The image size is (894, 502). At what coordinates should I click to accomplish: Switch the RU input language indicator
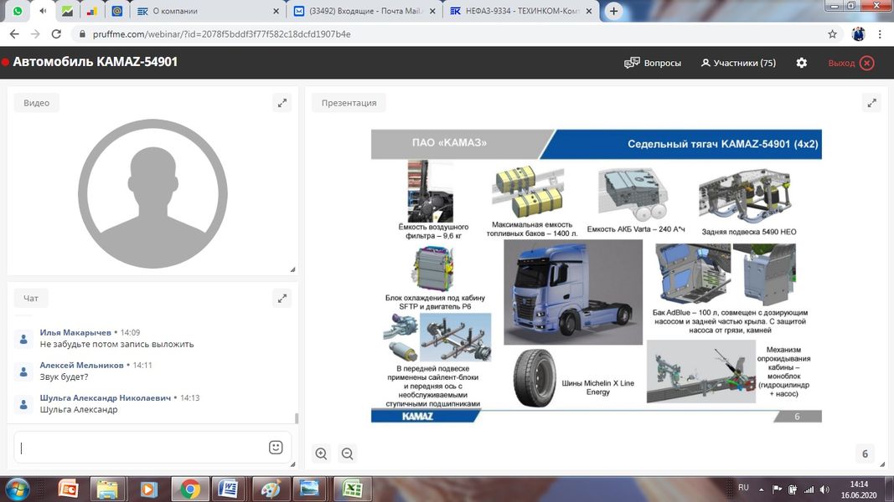pos(743,488)
